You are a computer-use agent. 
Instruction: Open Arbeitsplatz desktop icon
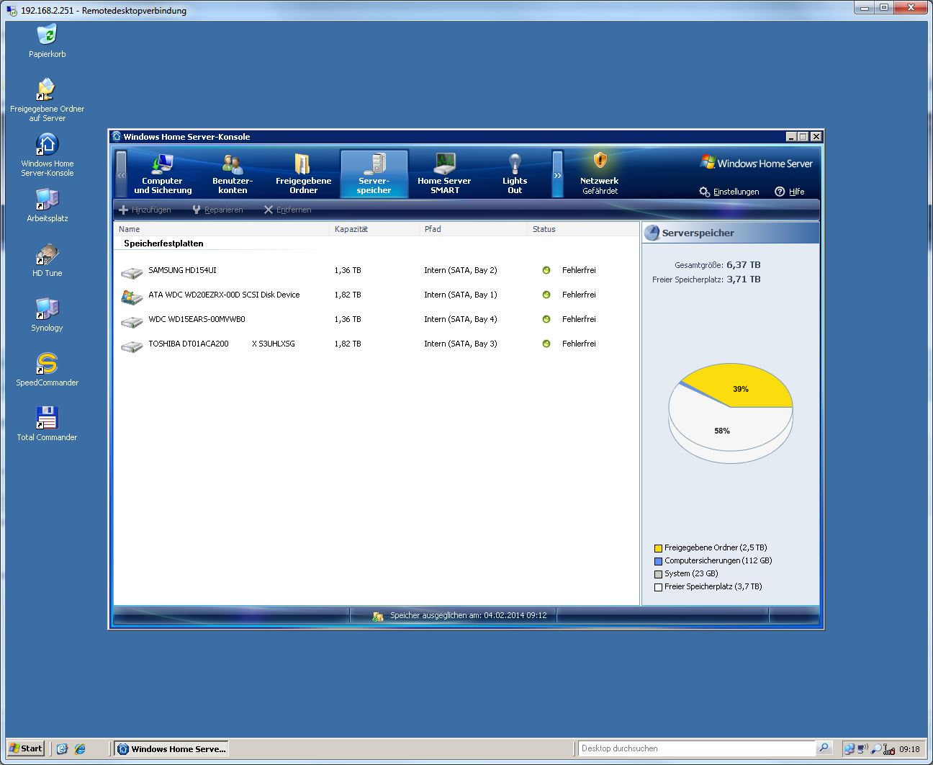47,205
